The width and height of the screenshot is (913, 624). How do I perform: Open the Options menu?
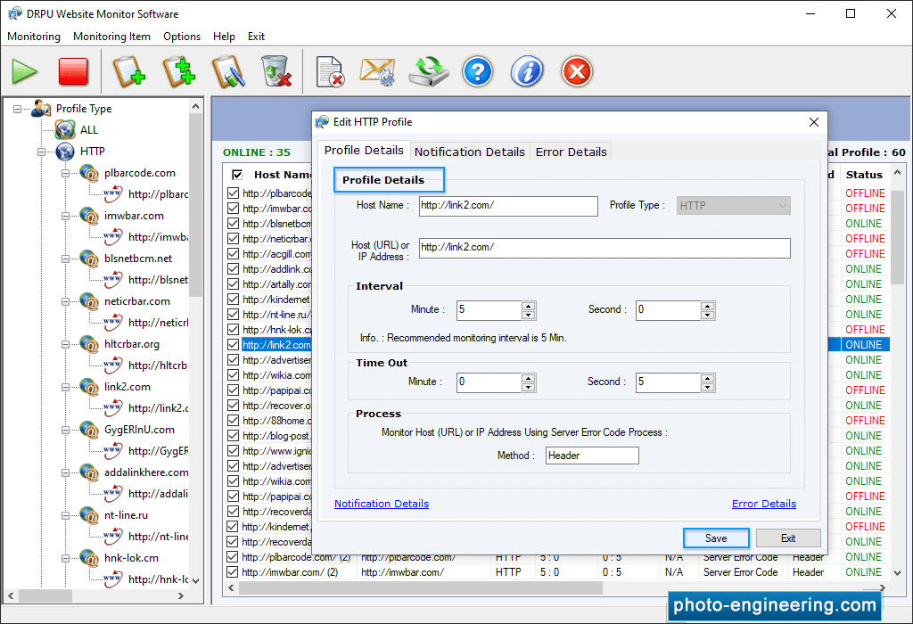tap(182, 36)
